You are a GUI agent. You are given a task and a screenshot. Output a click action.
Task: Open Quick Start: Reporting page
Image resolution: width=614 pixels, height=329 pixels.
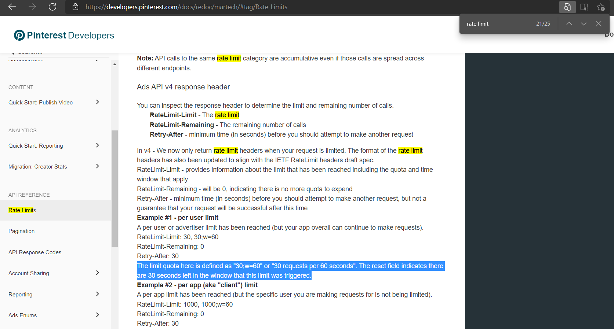36,146
